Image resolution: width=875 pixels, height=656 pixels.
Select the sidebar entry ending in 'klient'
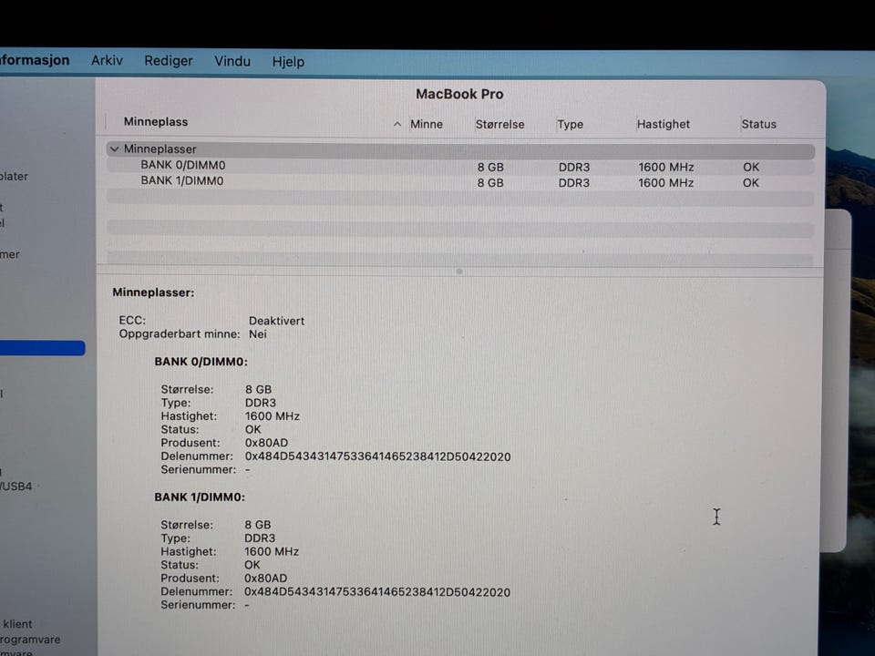16,623
